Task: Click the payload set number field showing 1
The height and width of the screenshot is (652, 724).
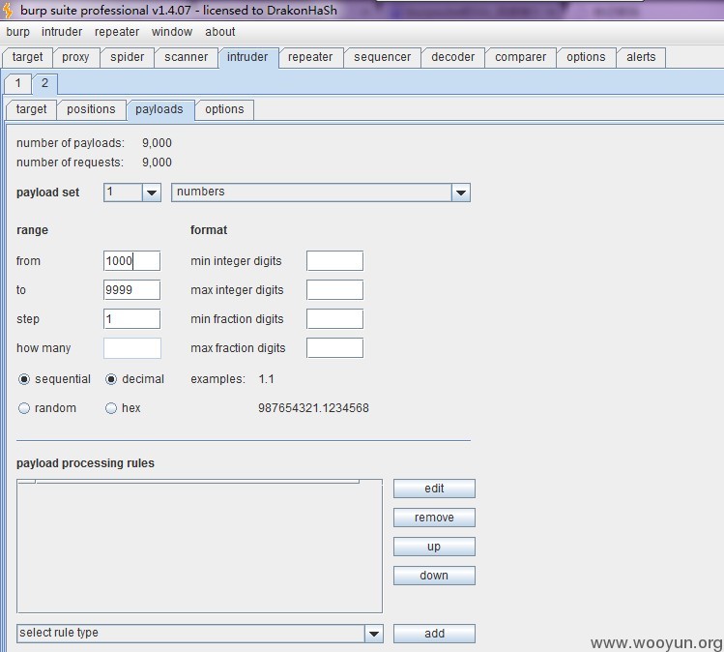Action: (x=123, y=193)
